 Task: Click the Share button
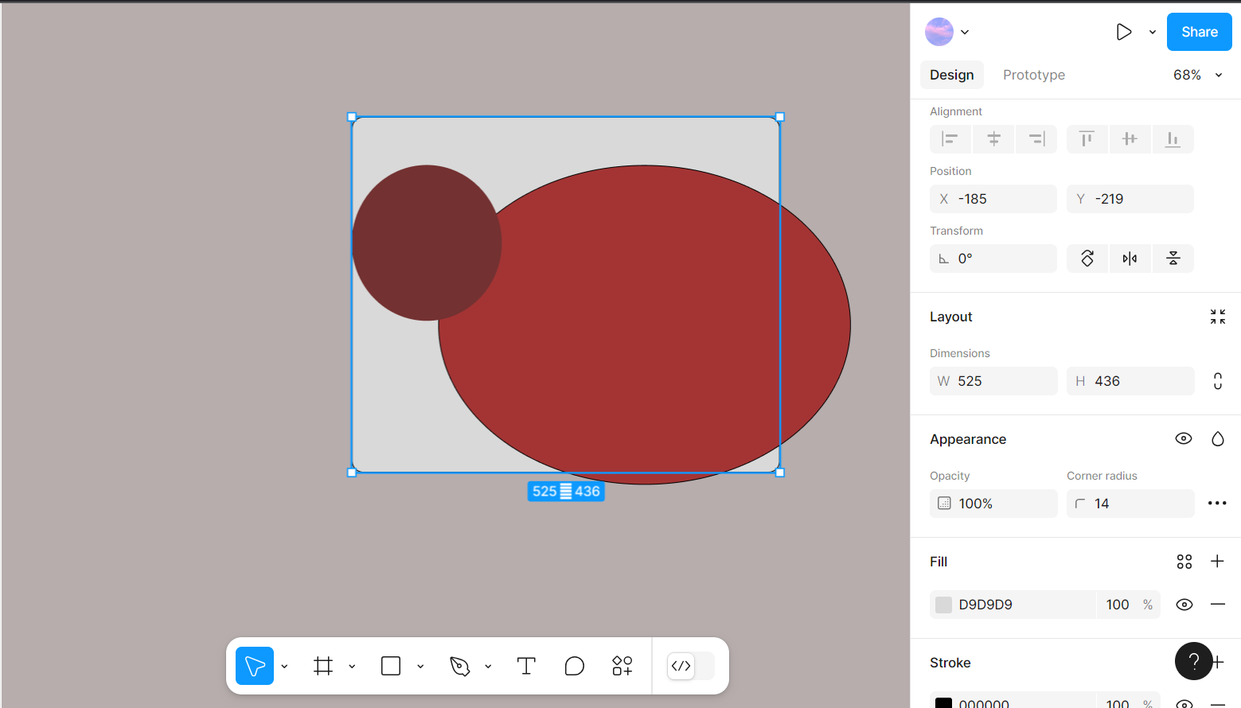1200,32
